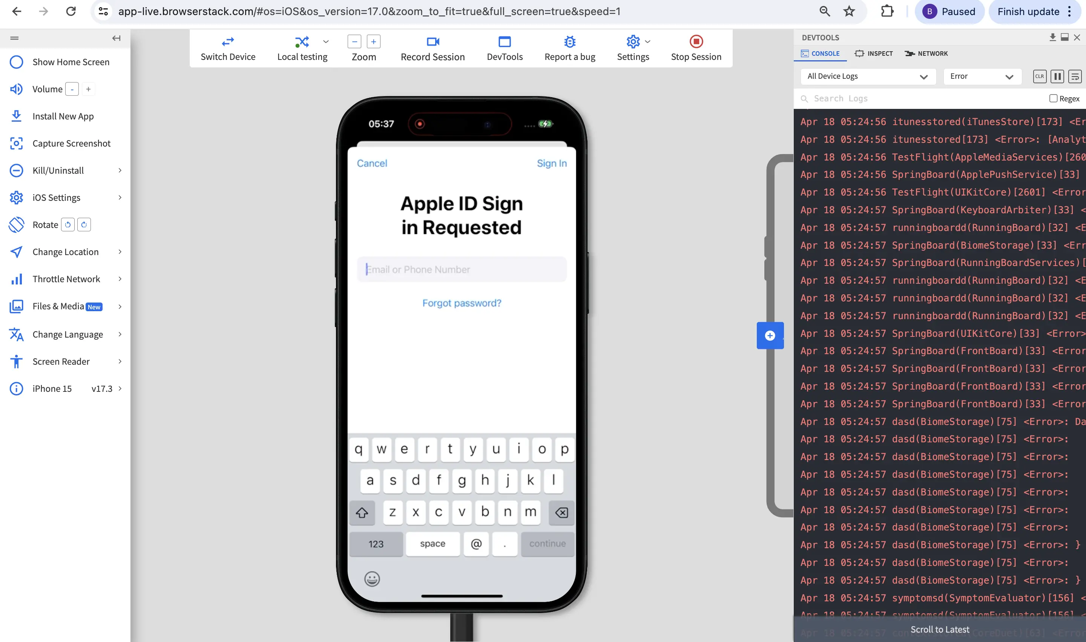Viewport: 1086px width, 642px height.
Task: Toggle the shift key on keyboard
Action: point(362,513)
